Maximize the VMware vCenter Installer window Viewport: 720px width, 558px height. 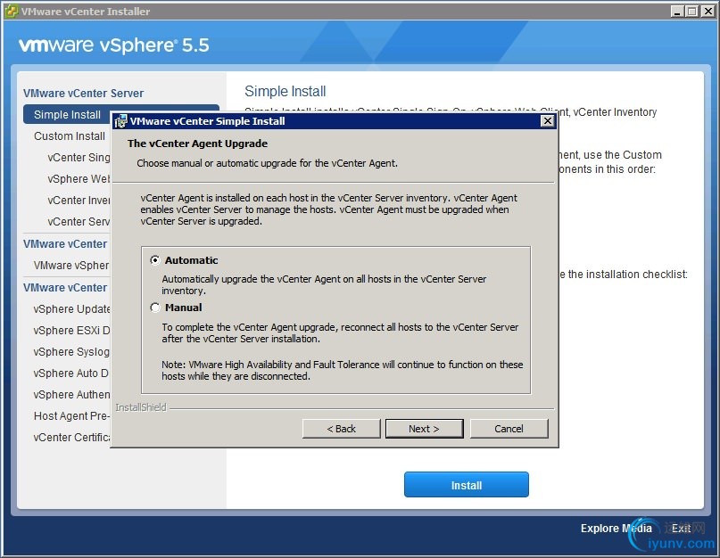click(x=691, y=11)
